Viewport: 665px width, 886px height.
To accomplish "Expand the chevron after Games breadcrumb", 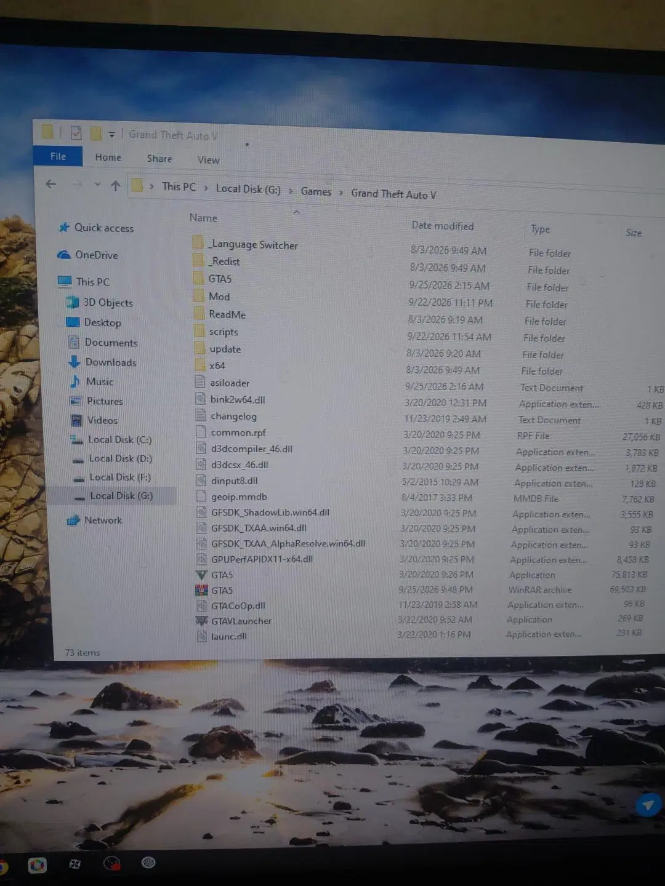I will tap(341, 193).
